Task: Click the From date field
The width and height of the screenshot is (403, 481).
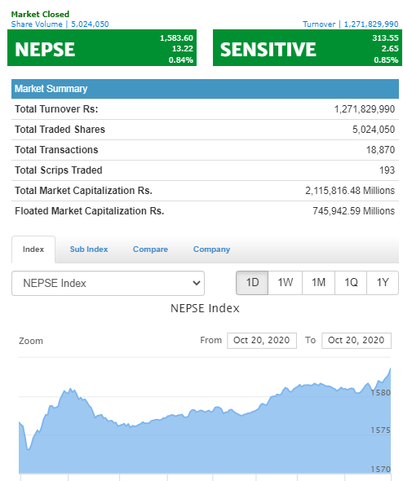Action: [x=262, y=340]
